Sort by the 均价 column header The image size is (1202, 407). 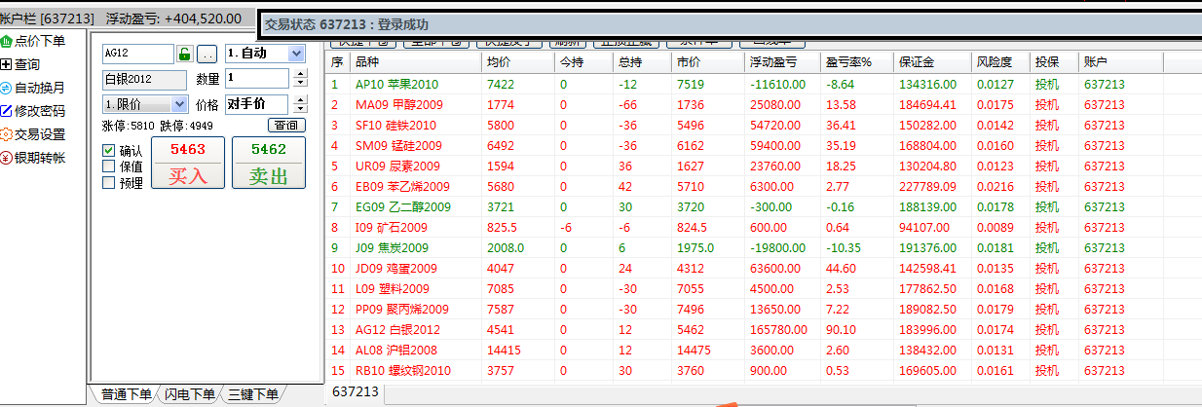pos(518,61)
